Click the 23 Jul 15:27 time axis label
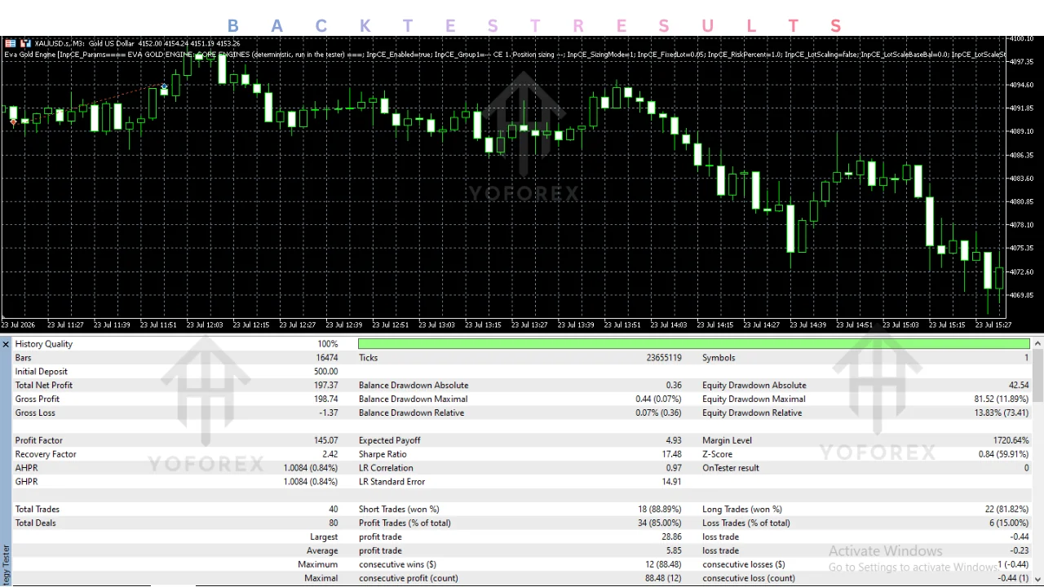 click(x=993, y=325)
